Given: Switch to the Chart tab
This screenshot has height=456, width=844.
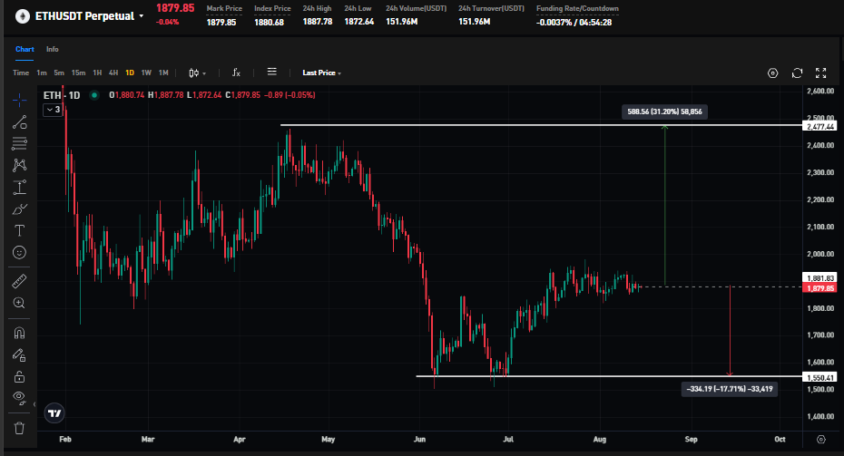Looking at the screenshot, I should coord(25,49).
